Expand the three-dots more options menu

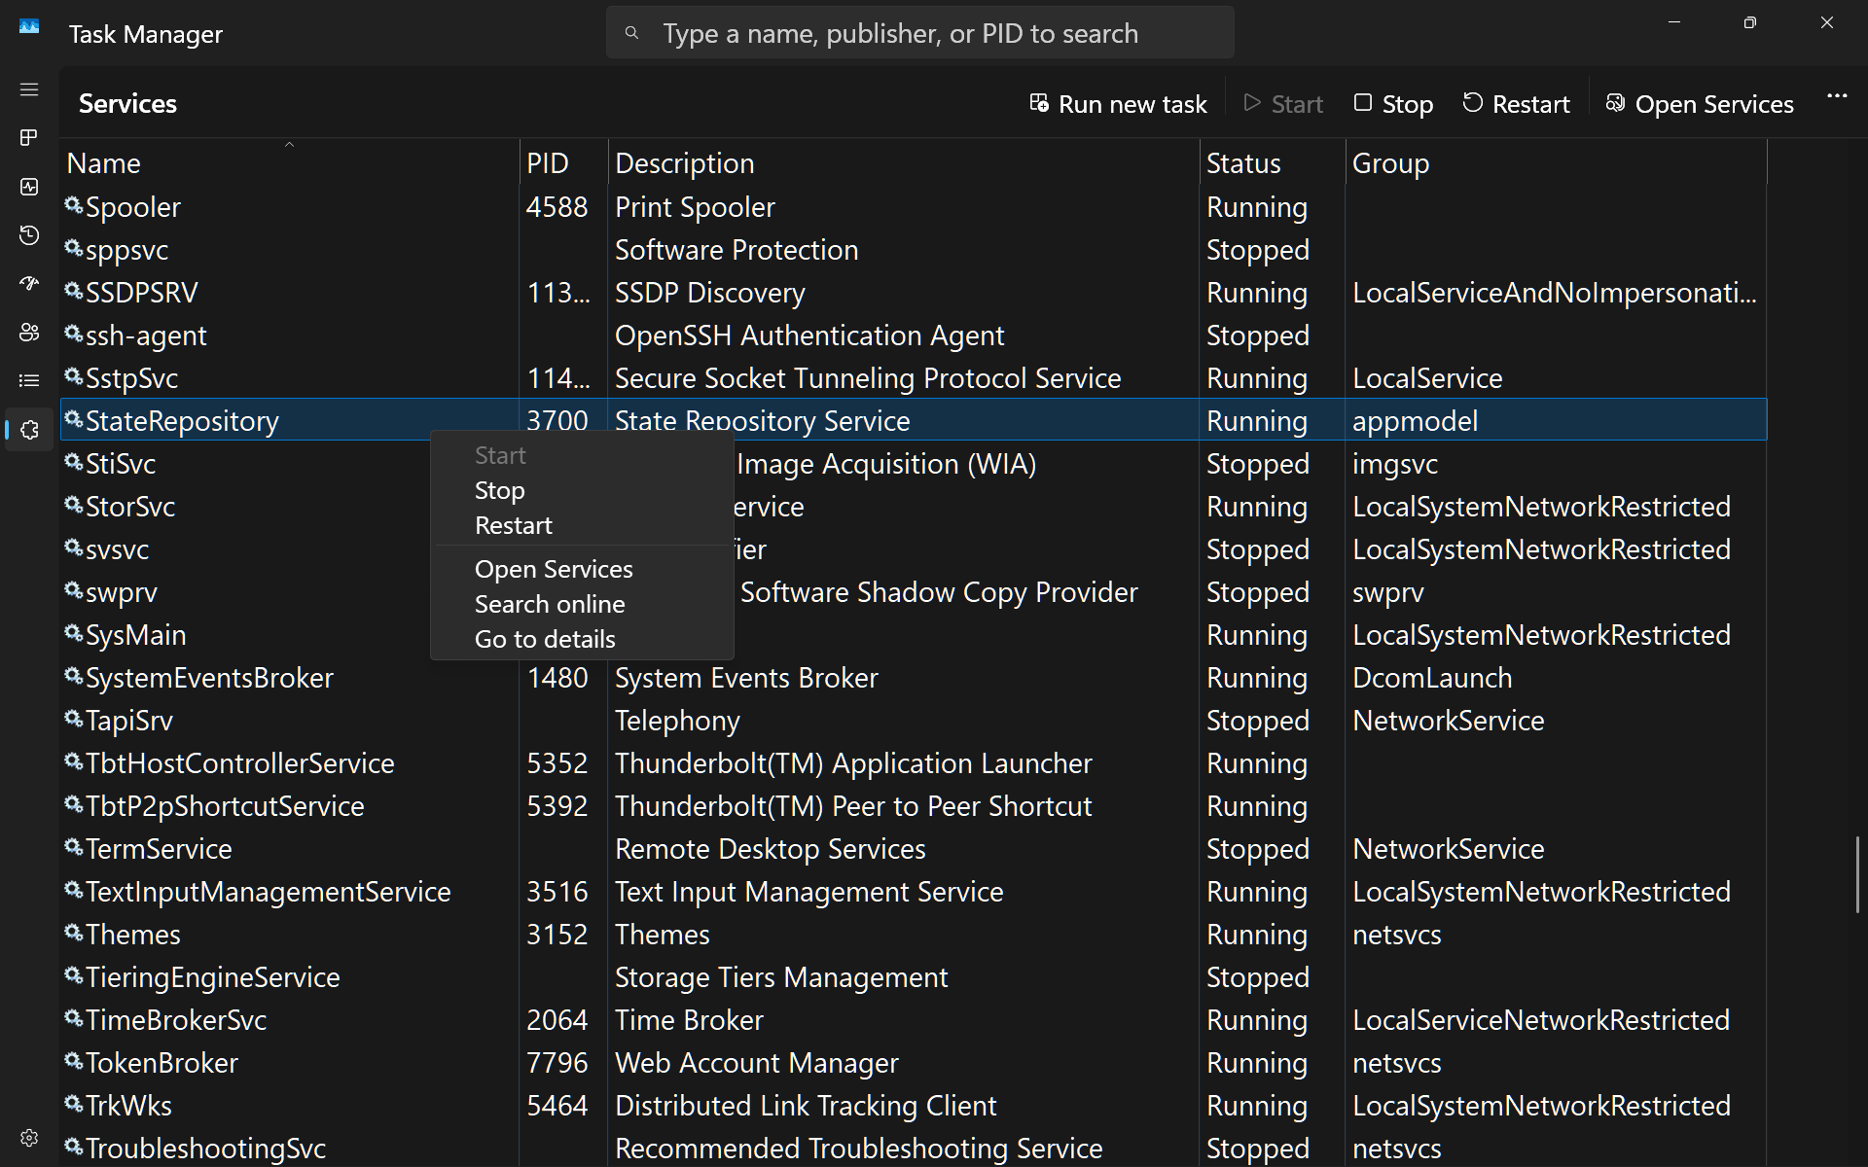[x=1837, y=96]
